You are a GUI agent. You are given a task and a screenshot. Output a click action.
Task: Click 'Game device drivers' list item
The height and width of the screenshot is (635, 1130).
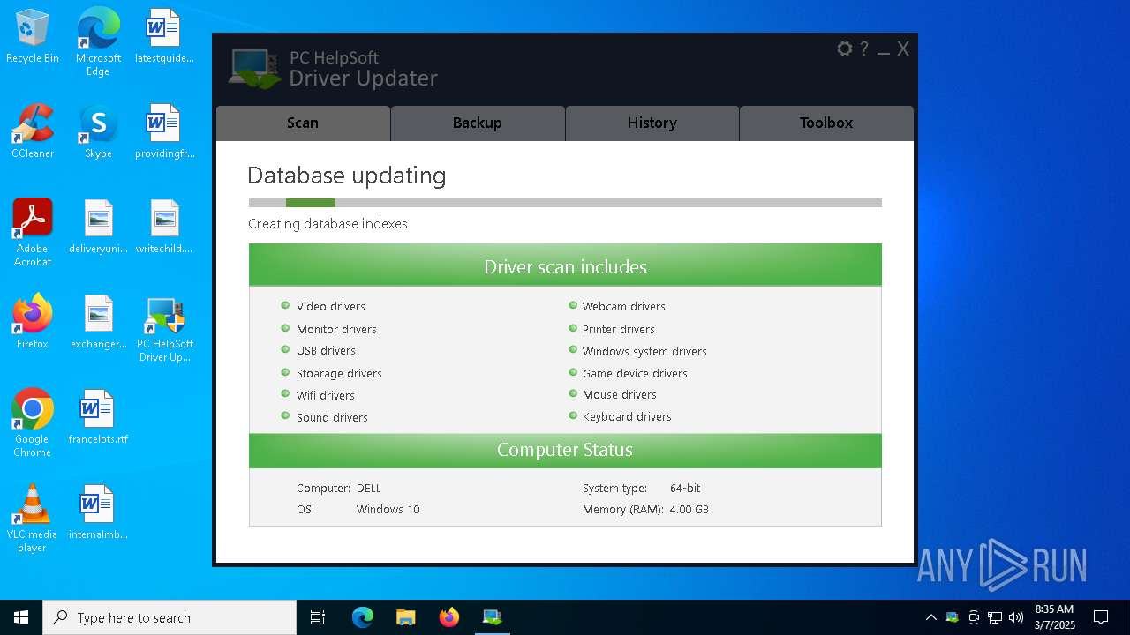635,374
